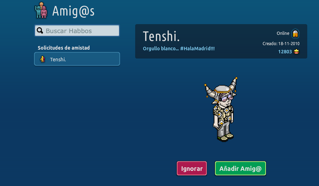
Task: Click the avatar's floral shirt
Action: [x=223, y=114]
